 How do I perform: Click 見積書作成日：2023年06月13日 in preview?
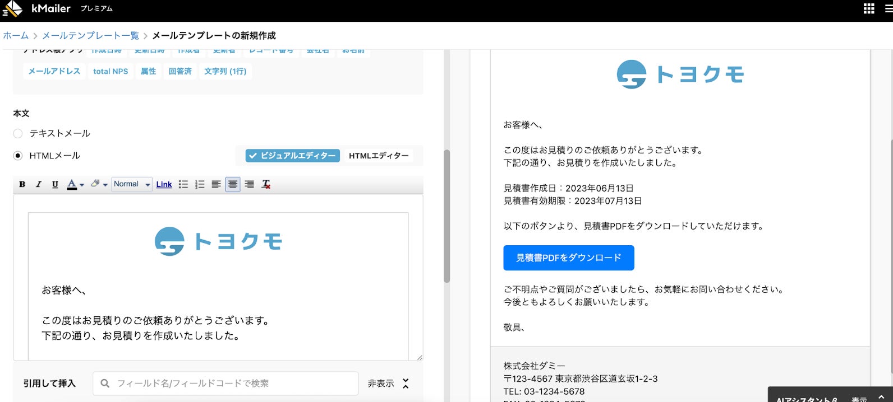click(x=569, y=188)
